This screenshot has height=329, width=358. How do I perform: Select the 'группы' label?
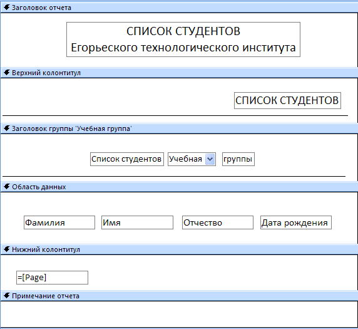(x=238, y=159)
